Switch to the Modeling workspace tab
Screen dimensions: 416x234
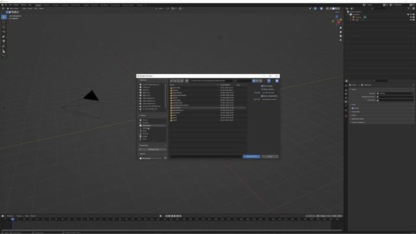point(46,5)
